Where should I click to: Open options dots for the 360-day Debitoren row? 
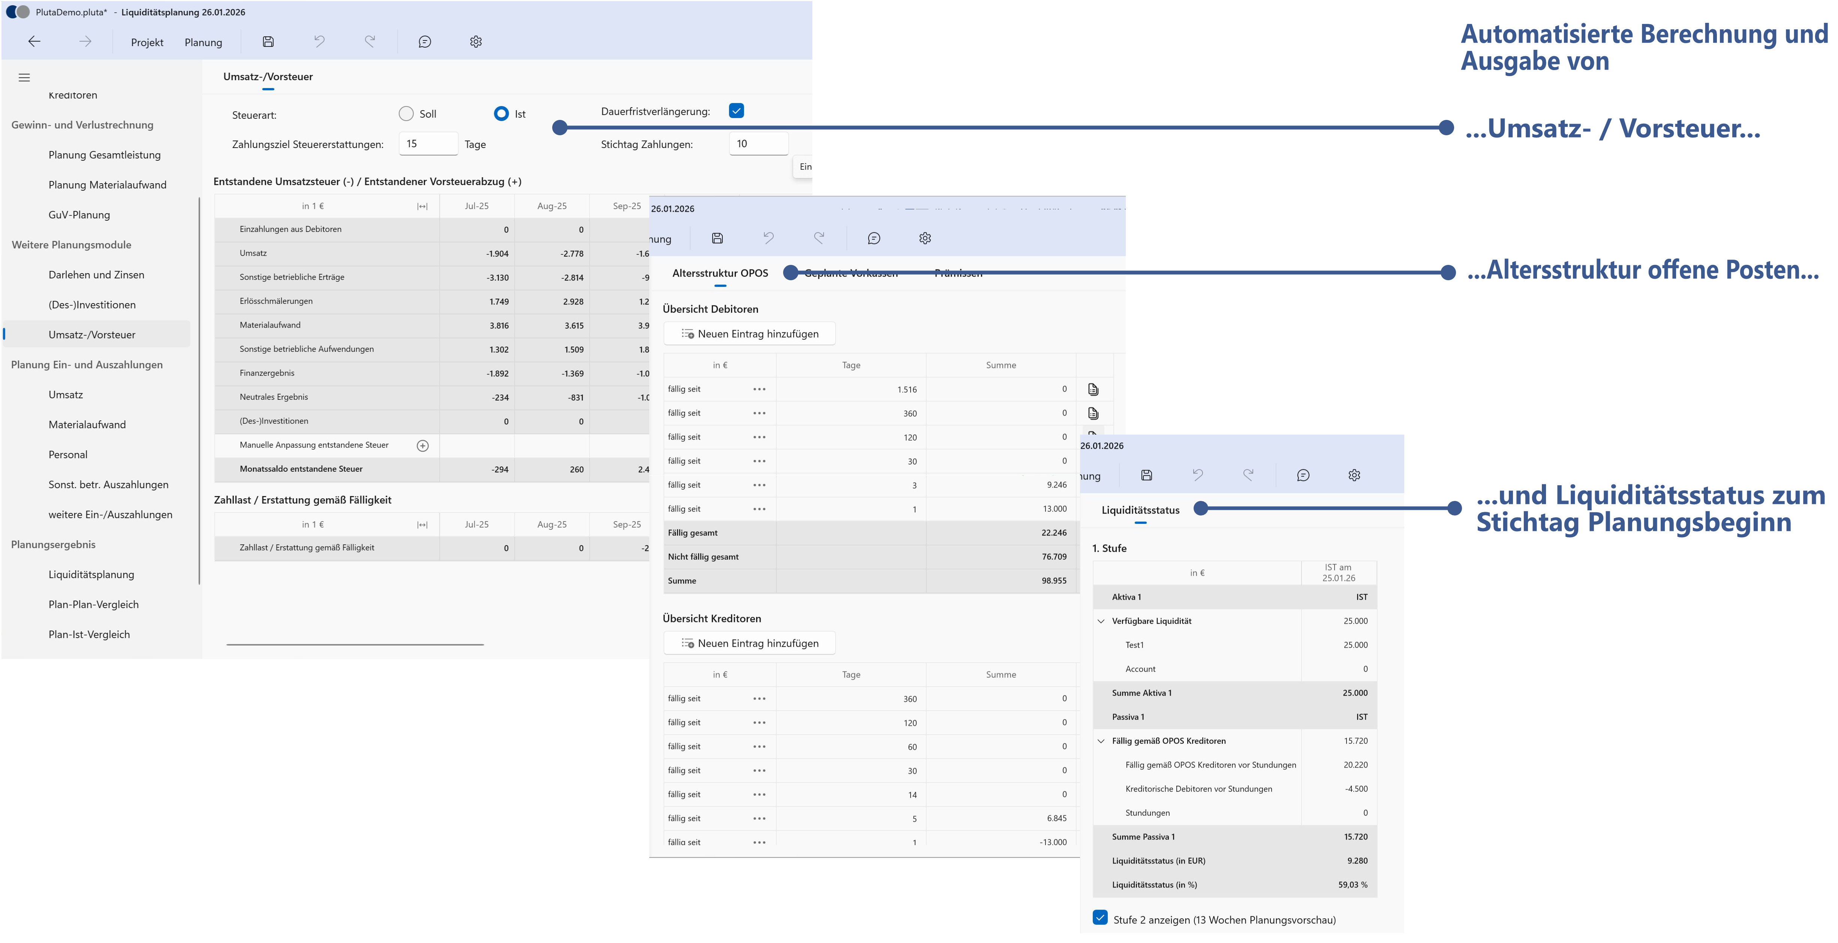(759, 413)
